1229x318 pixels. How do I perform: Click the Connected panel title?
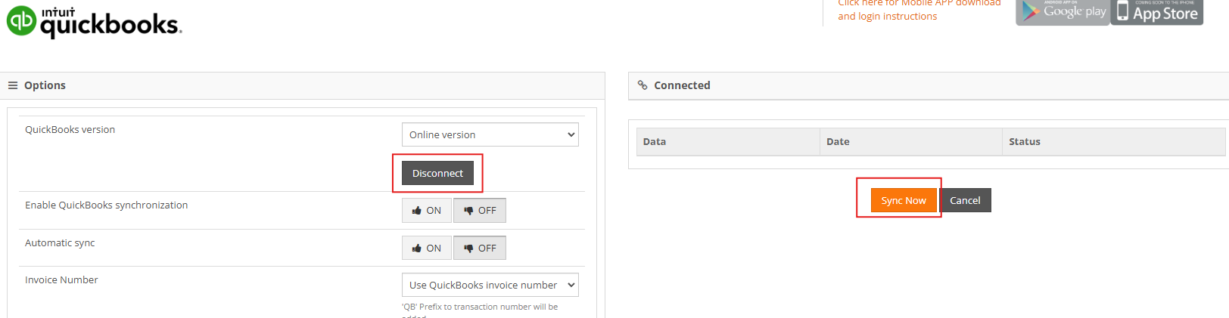pos(682,85)
